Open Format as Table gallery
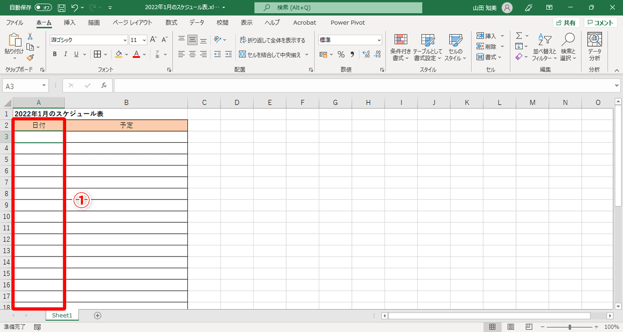The height and width of the screenshot is (332, 623). [x=428, y=47]
